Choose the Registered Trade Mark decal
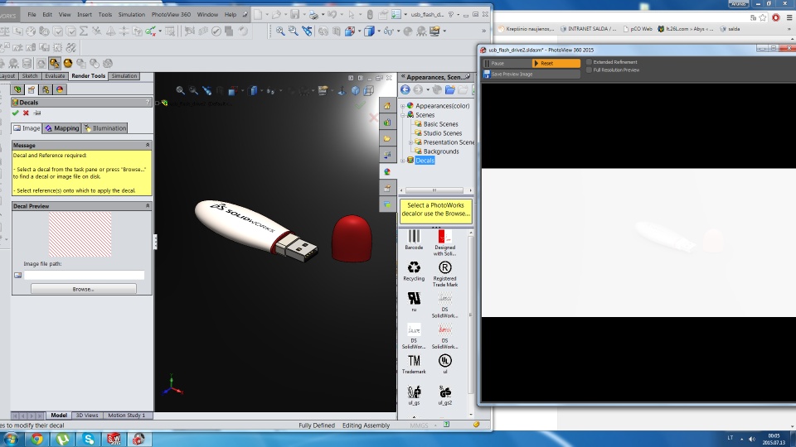The width and height of the screenshot is (796, 447). pyautogui.click(x=444, y=267)
